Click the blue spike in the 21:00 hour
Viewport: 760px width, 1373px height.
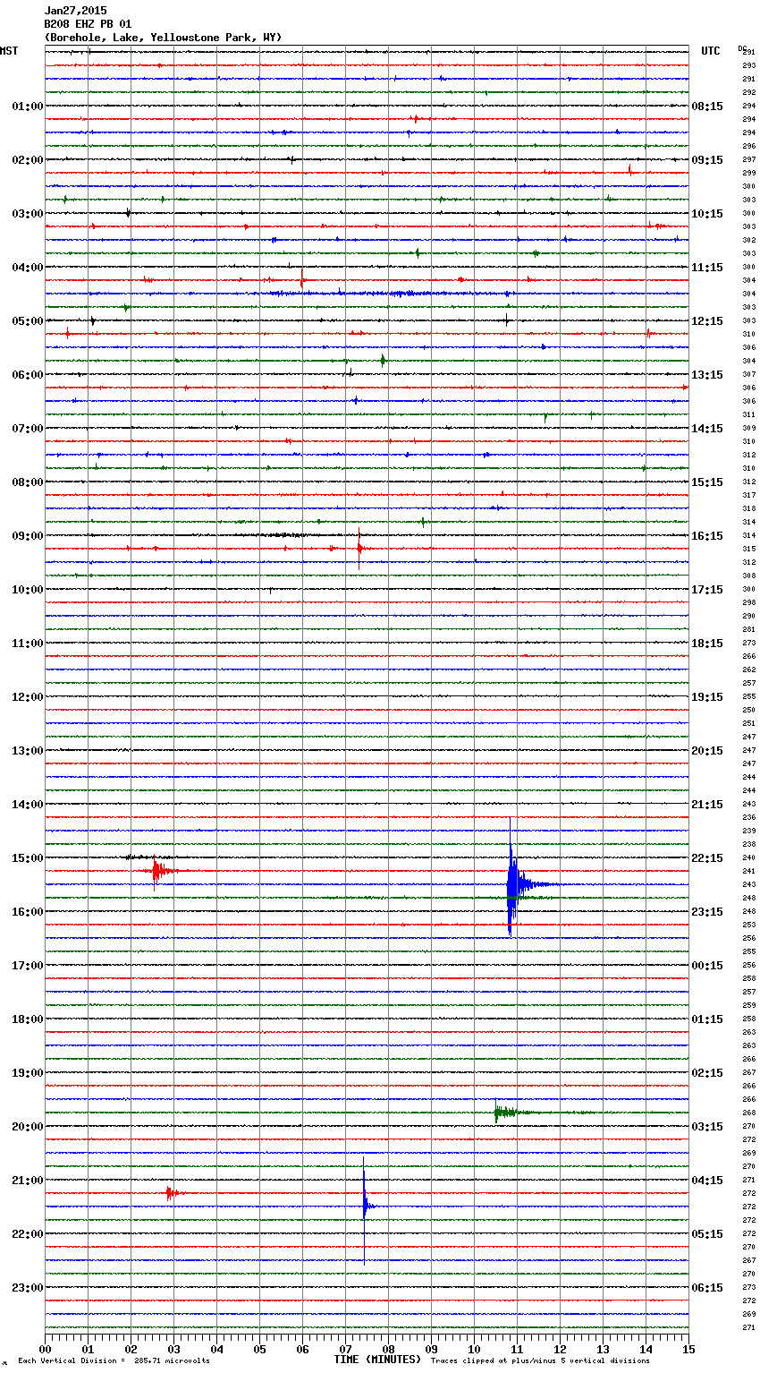[364, 1206]
